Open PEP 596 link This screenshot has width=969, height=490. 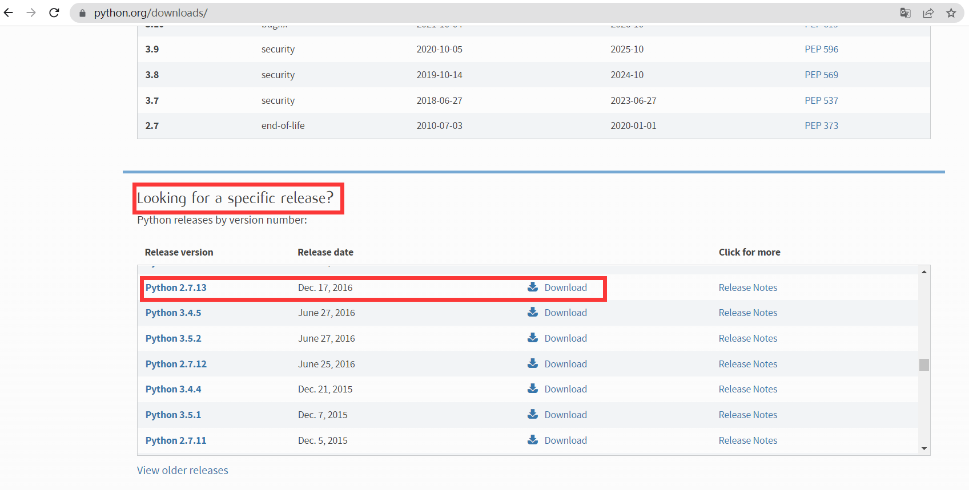pyautogui.click(x=821, y=49)
